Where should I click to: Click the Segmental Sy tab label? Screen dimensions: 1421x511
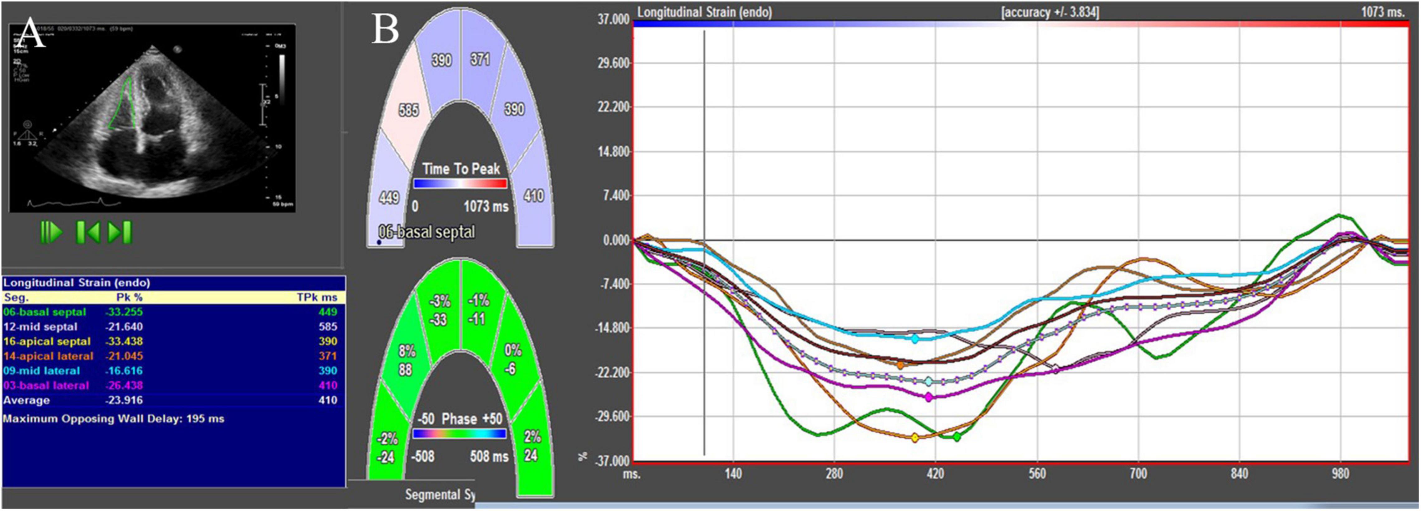tap(440, 495)
